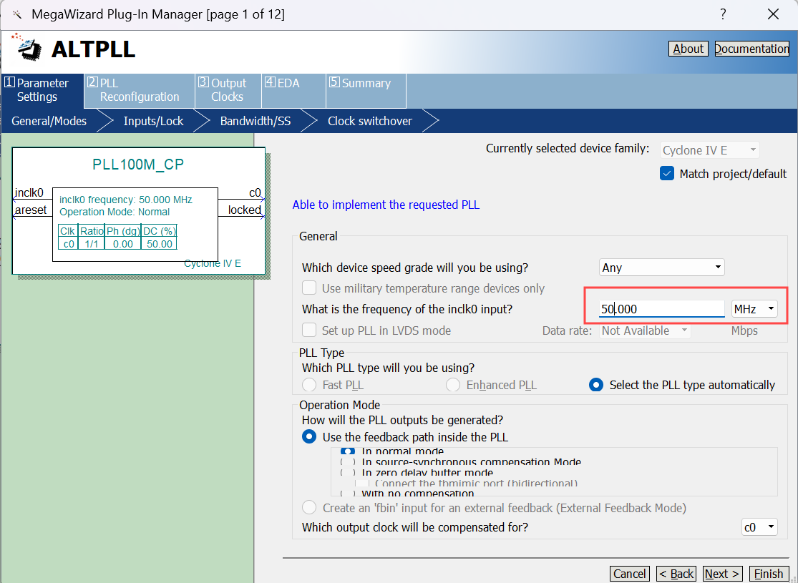Open the Data rate Not Available dropdown

645,330
